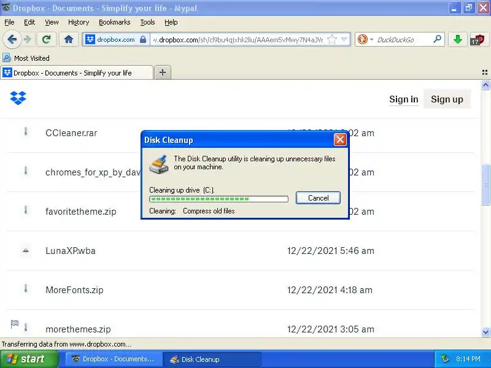Screen dimensions: 491x368
Task: Minimize the Mypal browser window
Action: 454,8
